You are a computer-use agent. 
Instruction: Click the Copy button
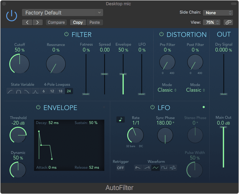78,23
